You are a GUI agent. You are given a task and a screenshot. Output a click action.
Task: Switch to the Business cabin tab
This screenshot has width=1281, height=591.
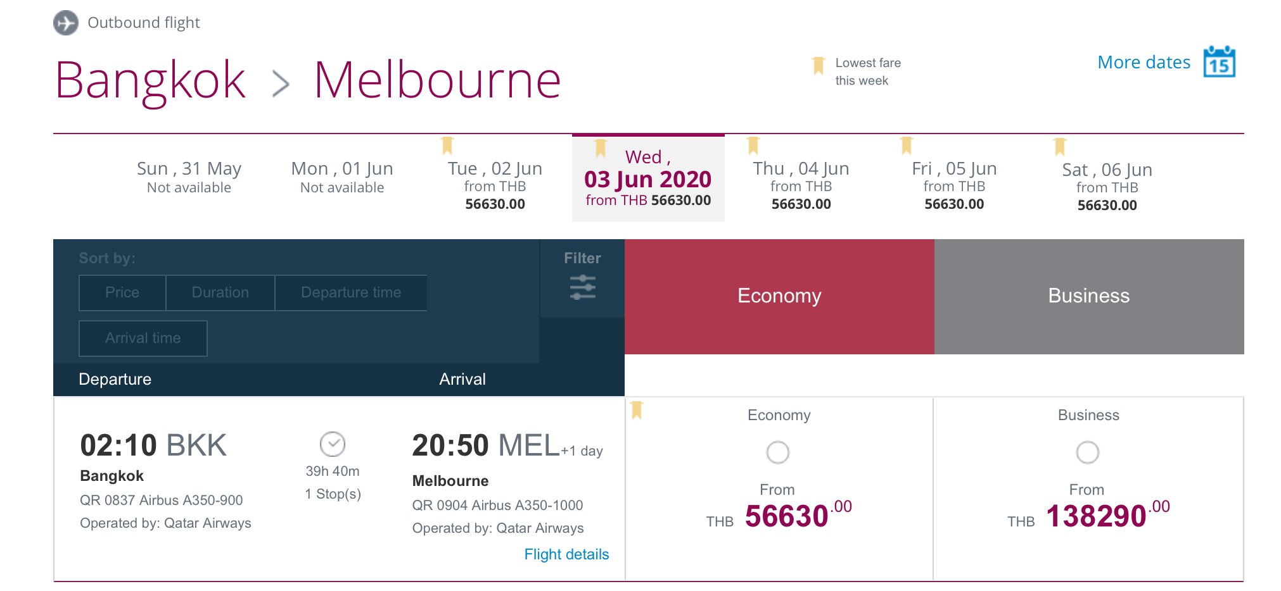(1089, 296)
